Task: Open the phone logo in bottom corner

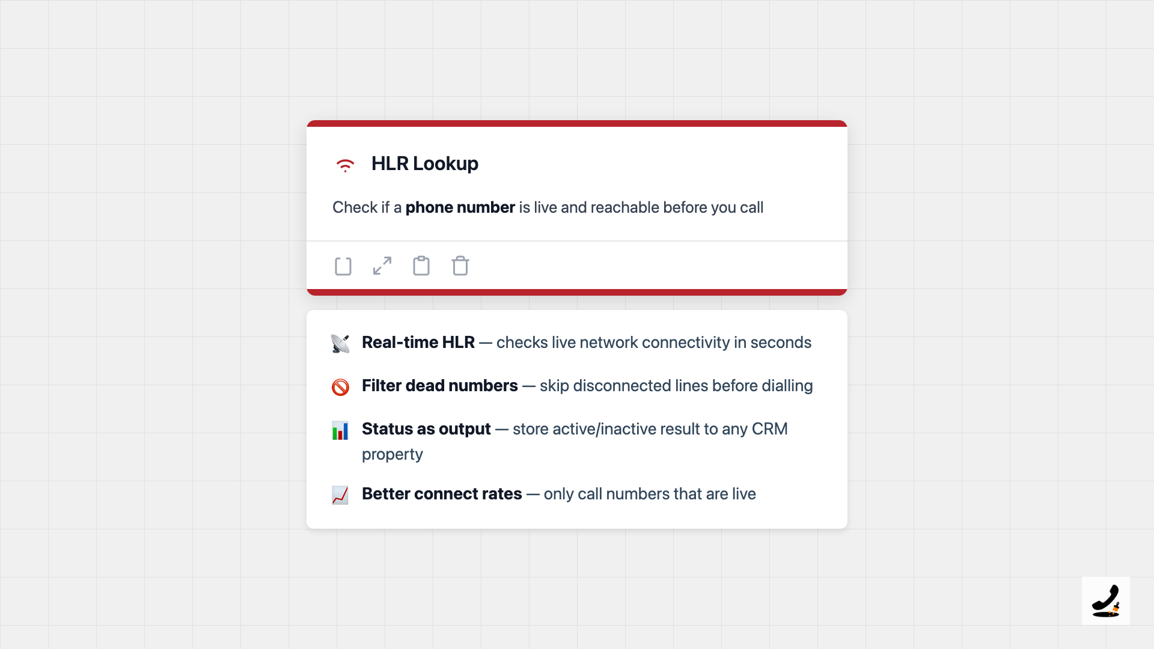Action: tap(1105, 601)
